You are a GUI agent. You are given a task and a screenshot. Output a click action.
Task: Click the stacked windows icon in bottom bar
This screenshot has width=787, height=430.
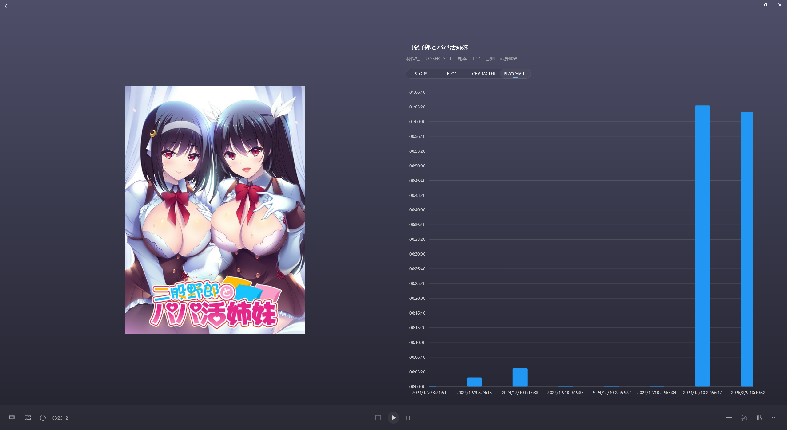(x=12, y=418)
